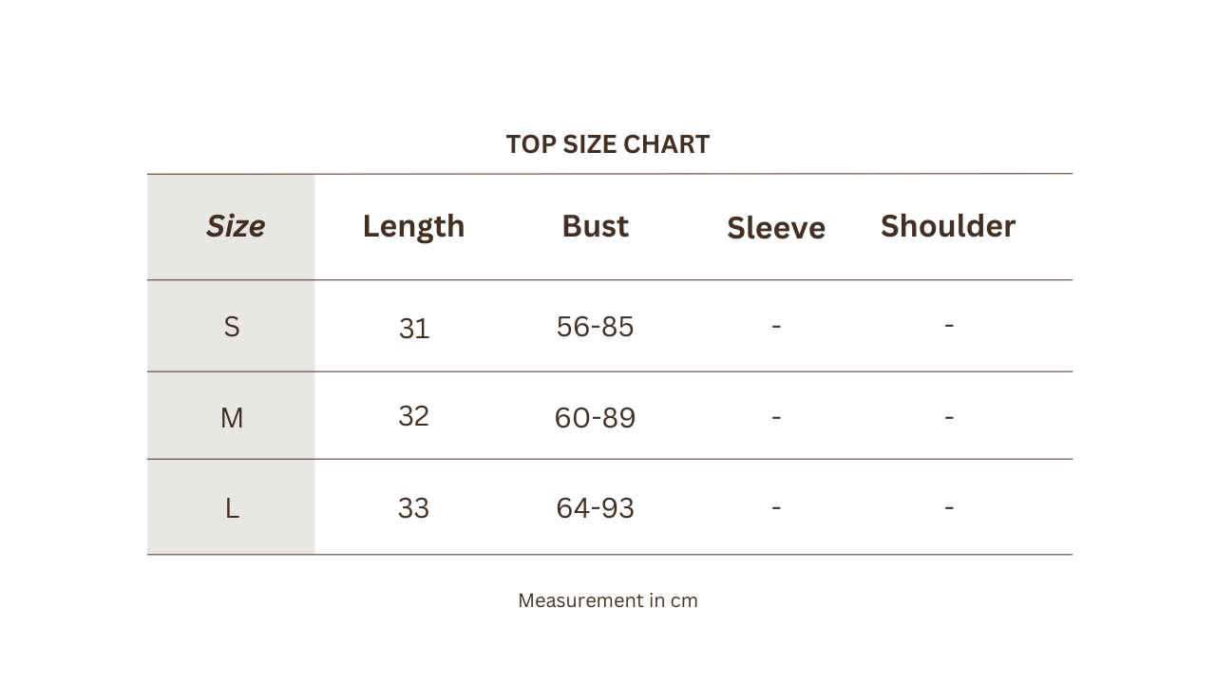Select the Size column header
1216x684 pixels.
coord(235,226)
